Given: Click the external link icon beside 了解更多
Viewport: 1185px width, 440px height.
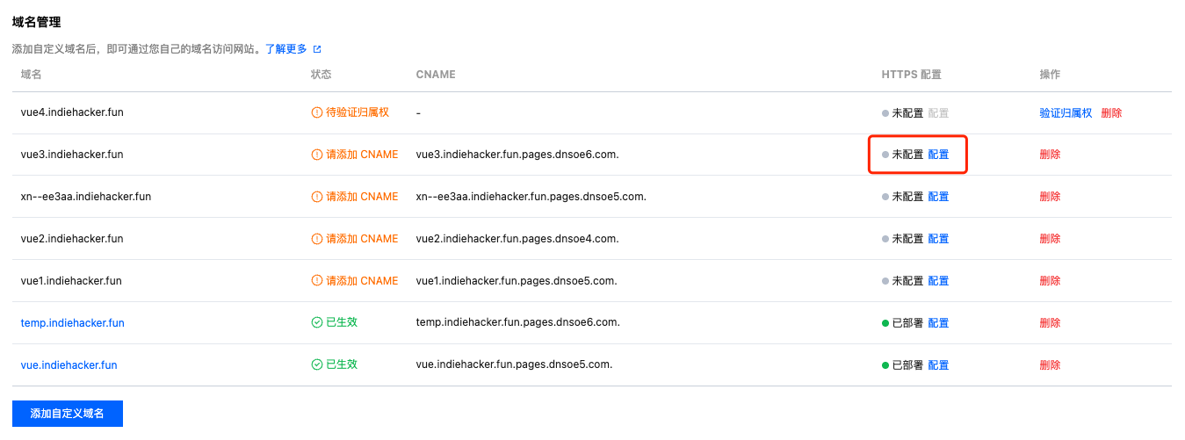Looking at the screenshot, I should [x=317, y=49].
